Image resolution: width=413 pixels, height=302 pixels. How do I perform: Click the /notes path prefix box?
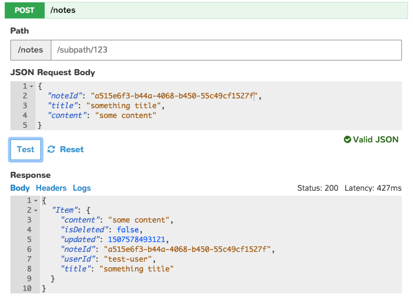point(31,50)
